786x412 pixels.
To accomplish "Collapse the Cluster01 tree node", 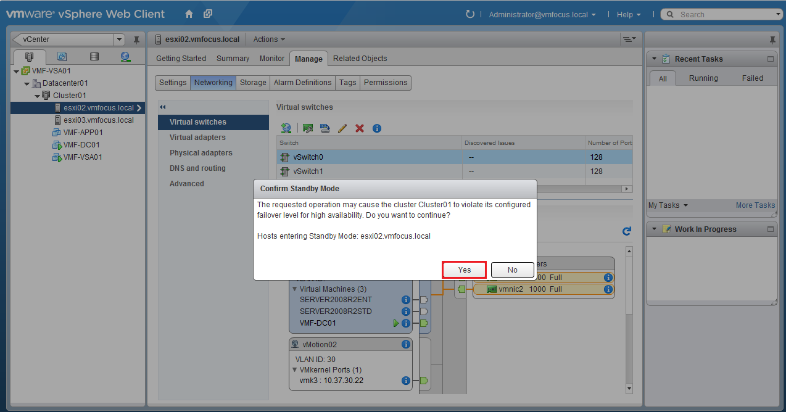I will click(x=38, y=96).
